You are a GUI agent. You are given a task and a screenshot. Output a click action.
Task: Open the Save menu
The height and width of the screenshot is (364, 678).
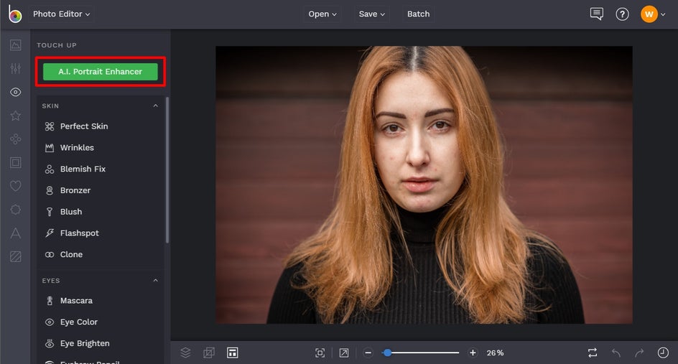point(371,14)
